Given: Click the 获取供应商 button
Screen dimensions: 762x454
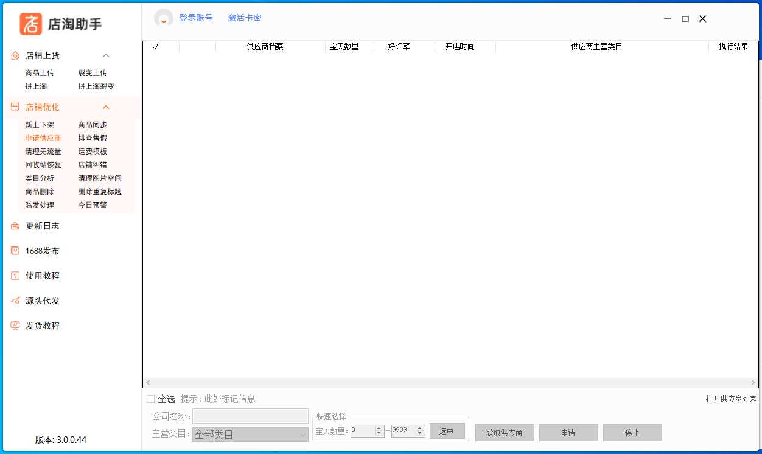Looking at the screenshot, I should coord(505,432).
